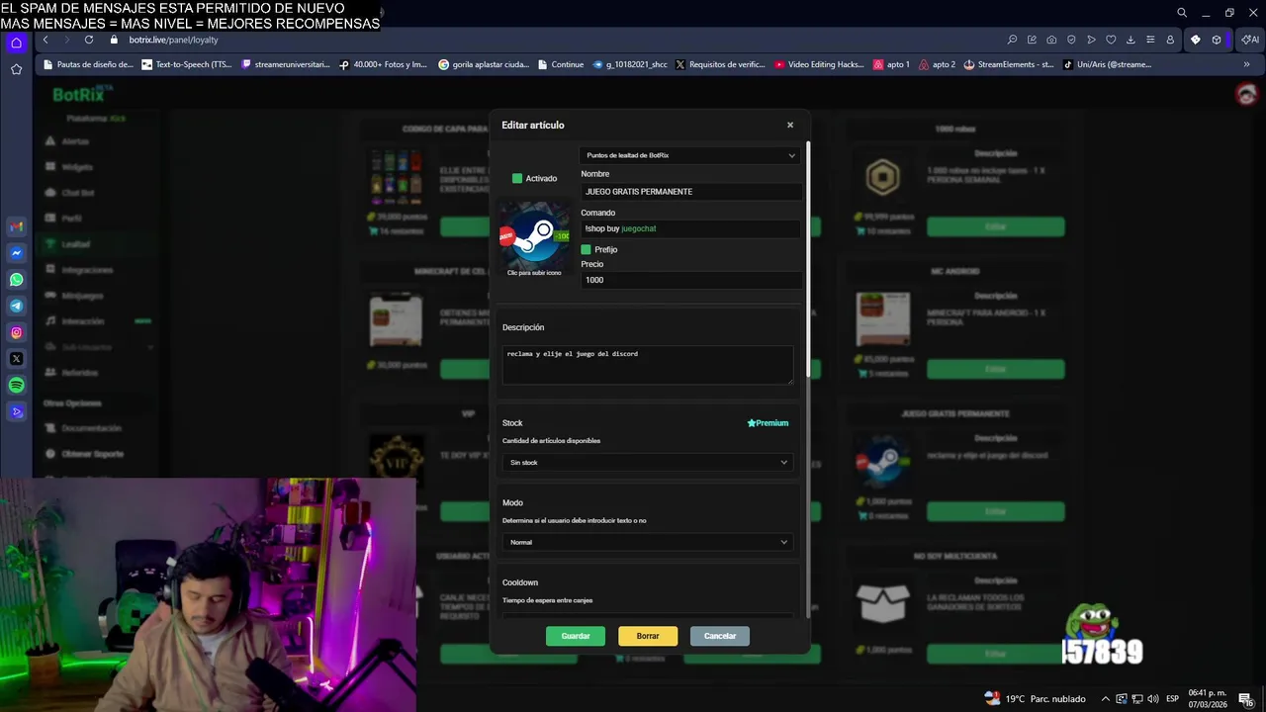Image resolution: width=1266 pixels, height=712 pixels.
Task: Click the Precio field showing 1000
Action: pos(691,280)
